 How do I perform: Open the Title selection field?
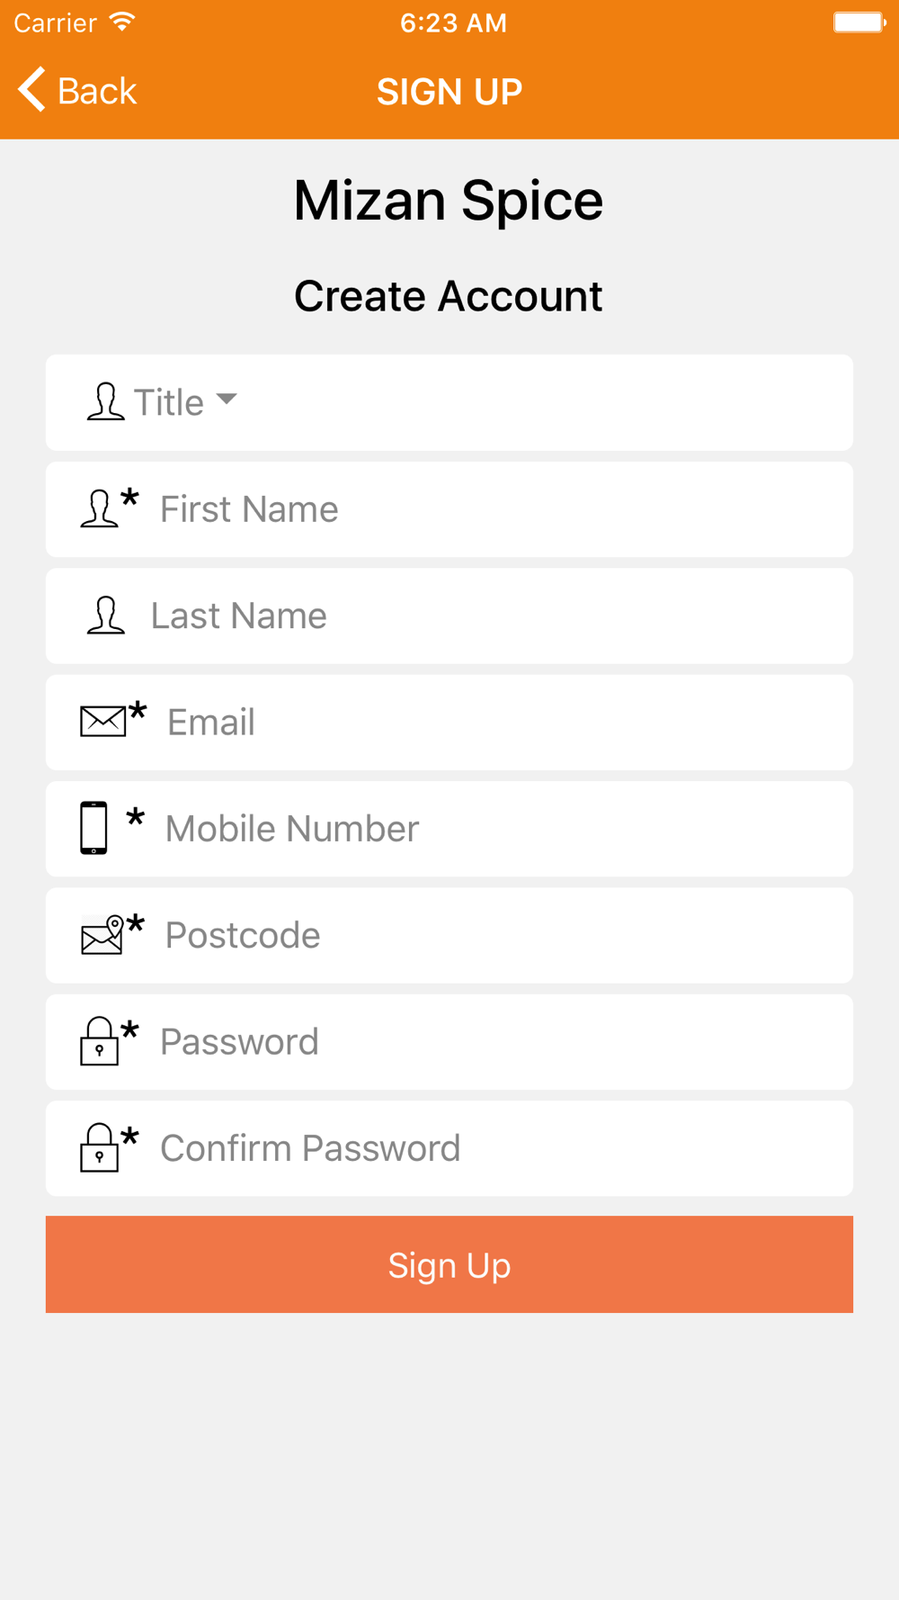[x=449, y=402]
